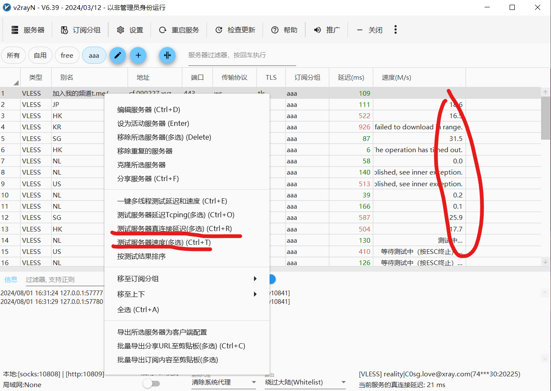Image resolution: width=551 pixels, height=391 pixels.
Task: Click the 587 latency cell
Action: coord(351,218)
